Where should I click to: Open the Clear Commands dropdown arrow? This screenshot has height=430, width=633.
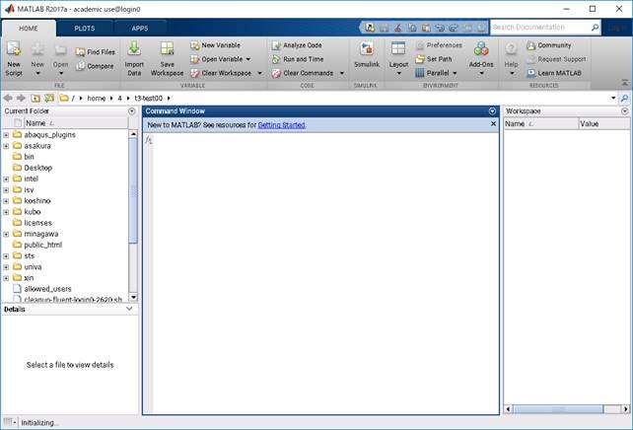point(340,73)
